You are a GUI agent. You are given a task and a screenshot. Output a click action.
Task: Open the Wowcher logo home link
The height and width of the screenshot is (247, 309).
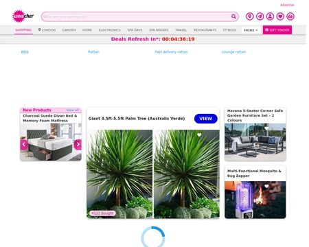point(23,16)
